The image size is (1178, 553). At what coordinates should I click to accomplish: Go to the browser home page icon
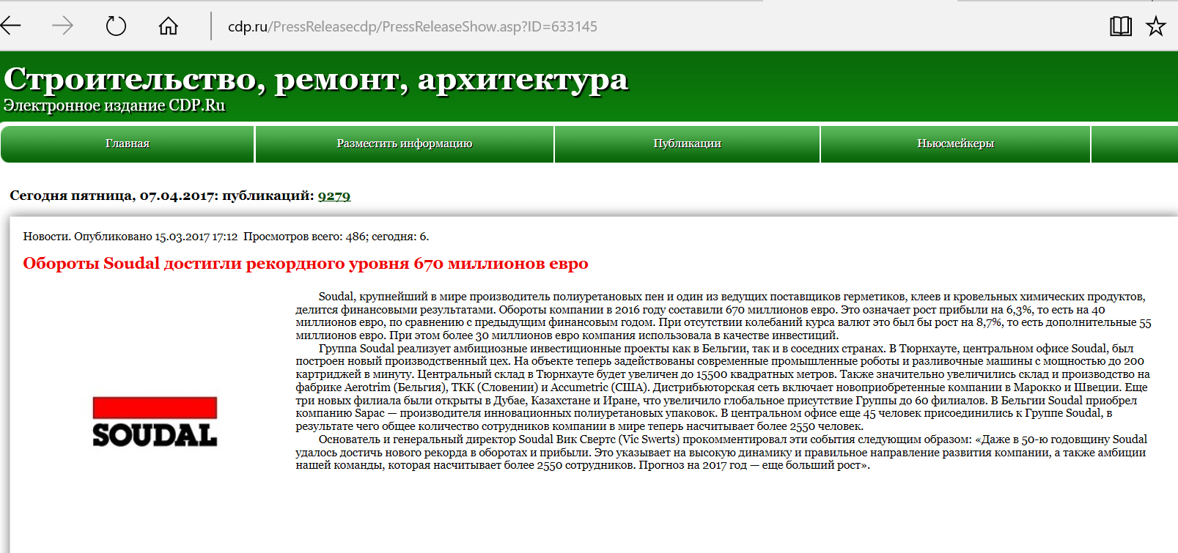(x=169, y=26)
